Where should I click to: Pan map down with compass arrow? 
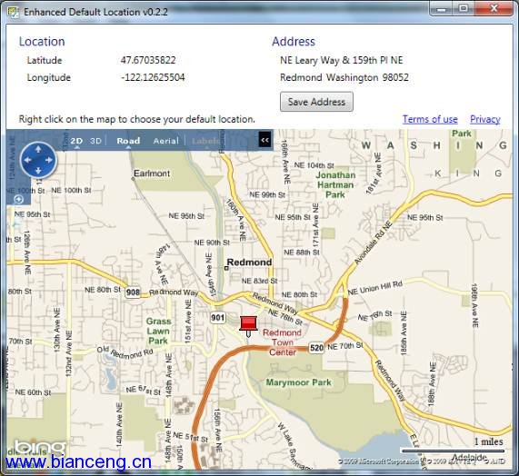(38, 171)
